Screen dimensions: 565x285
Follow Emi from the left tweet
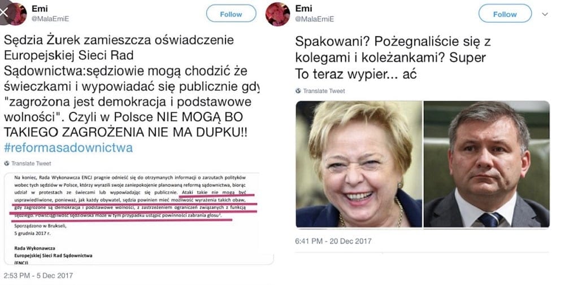231,15
